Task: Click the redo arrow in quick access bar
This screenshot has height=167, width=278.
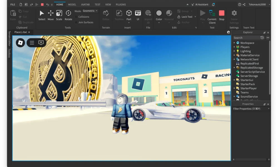Action: point(31,4)
